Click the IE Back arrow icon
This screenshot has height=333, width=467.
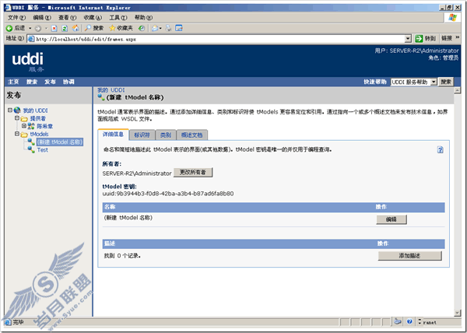tap(9, 28)
